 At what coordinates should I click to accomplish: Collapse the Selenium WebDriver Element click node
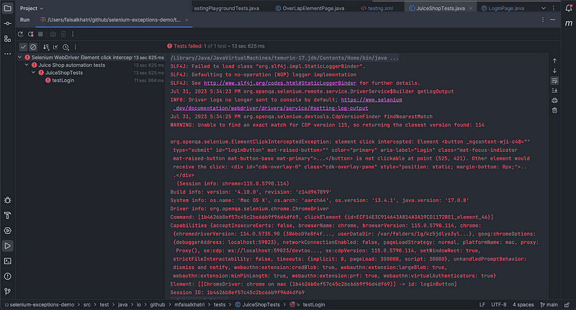click(20, 58)
